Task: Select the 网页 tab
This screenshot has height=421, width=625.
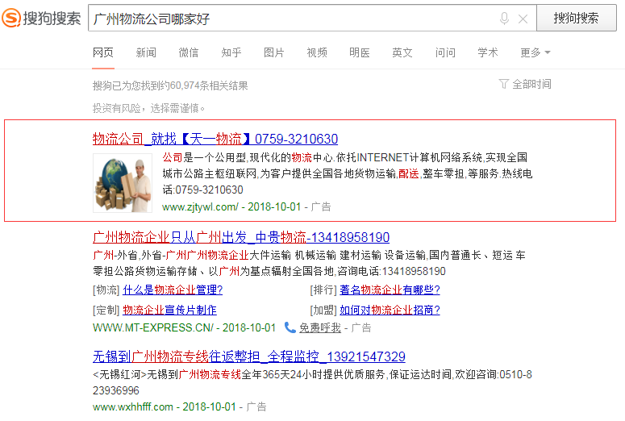Action: coord(103,52)
